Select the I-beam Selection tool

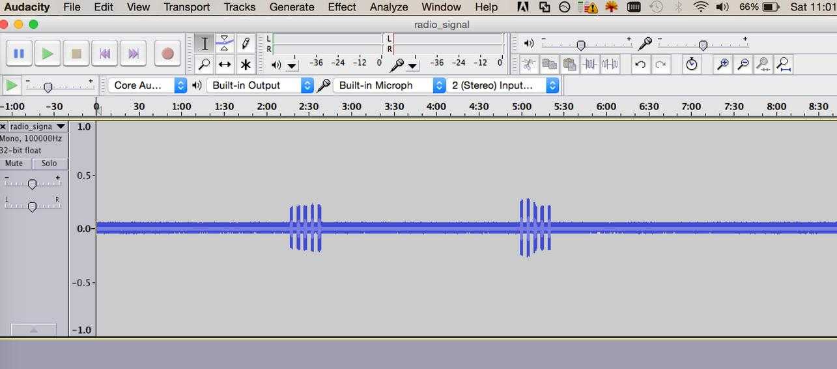coord(204,44)
